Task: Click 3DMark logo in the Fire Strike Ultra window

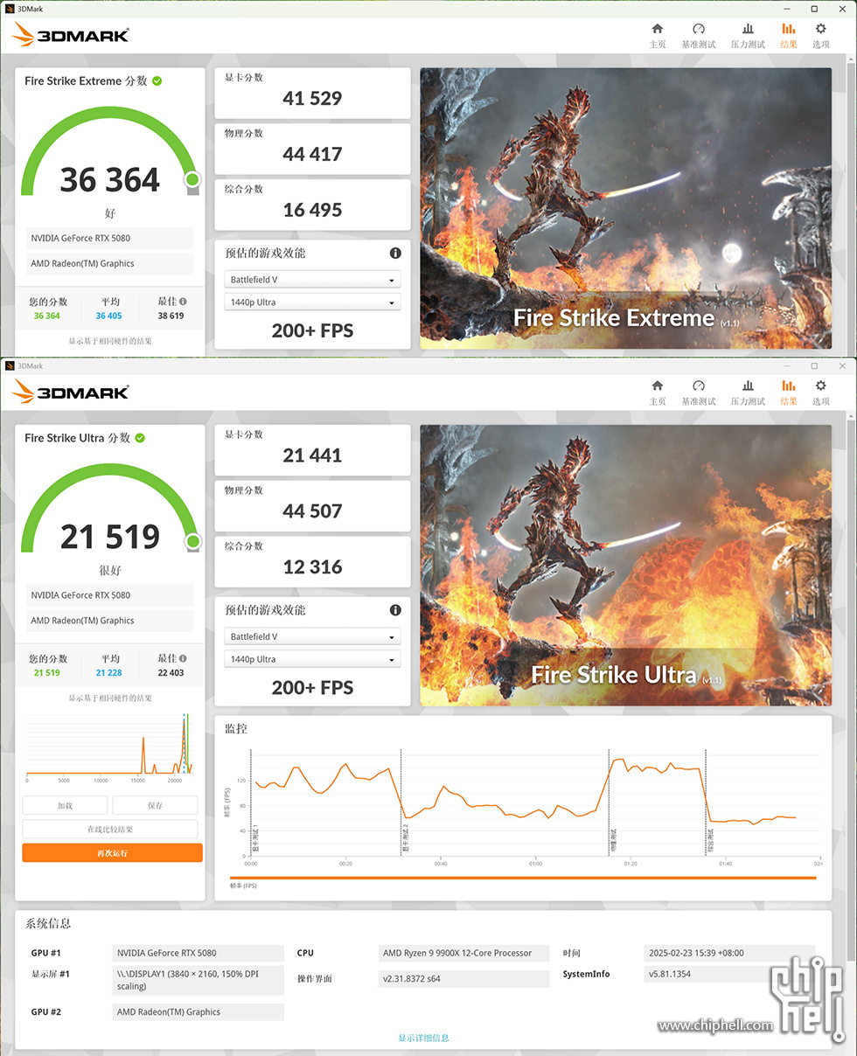Action: click(72, 392)
